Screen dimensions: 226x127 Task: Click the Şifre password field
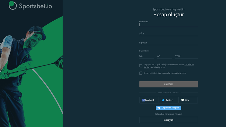(168, 34)
